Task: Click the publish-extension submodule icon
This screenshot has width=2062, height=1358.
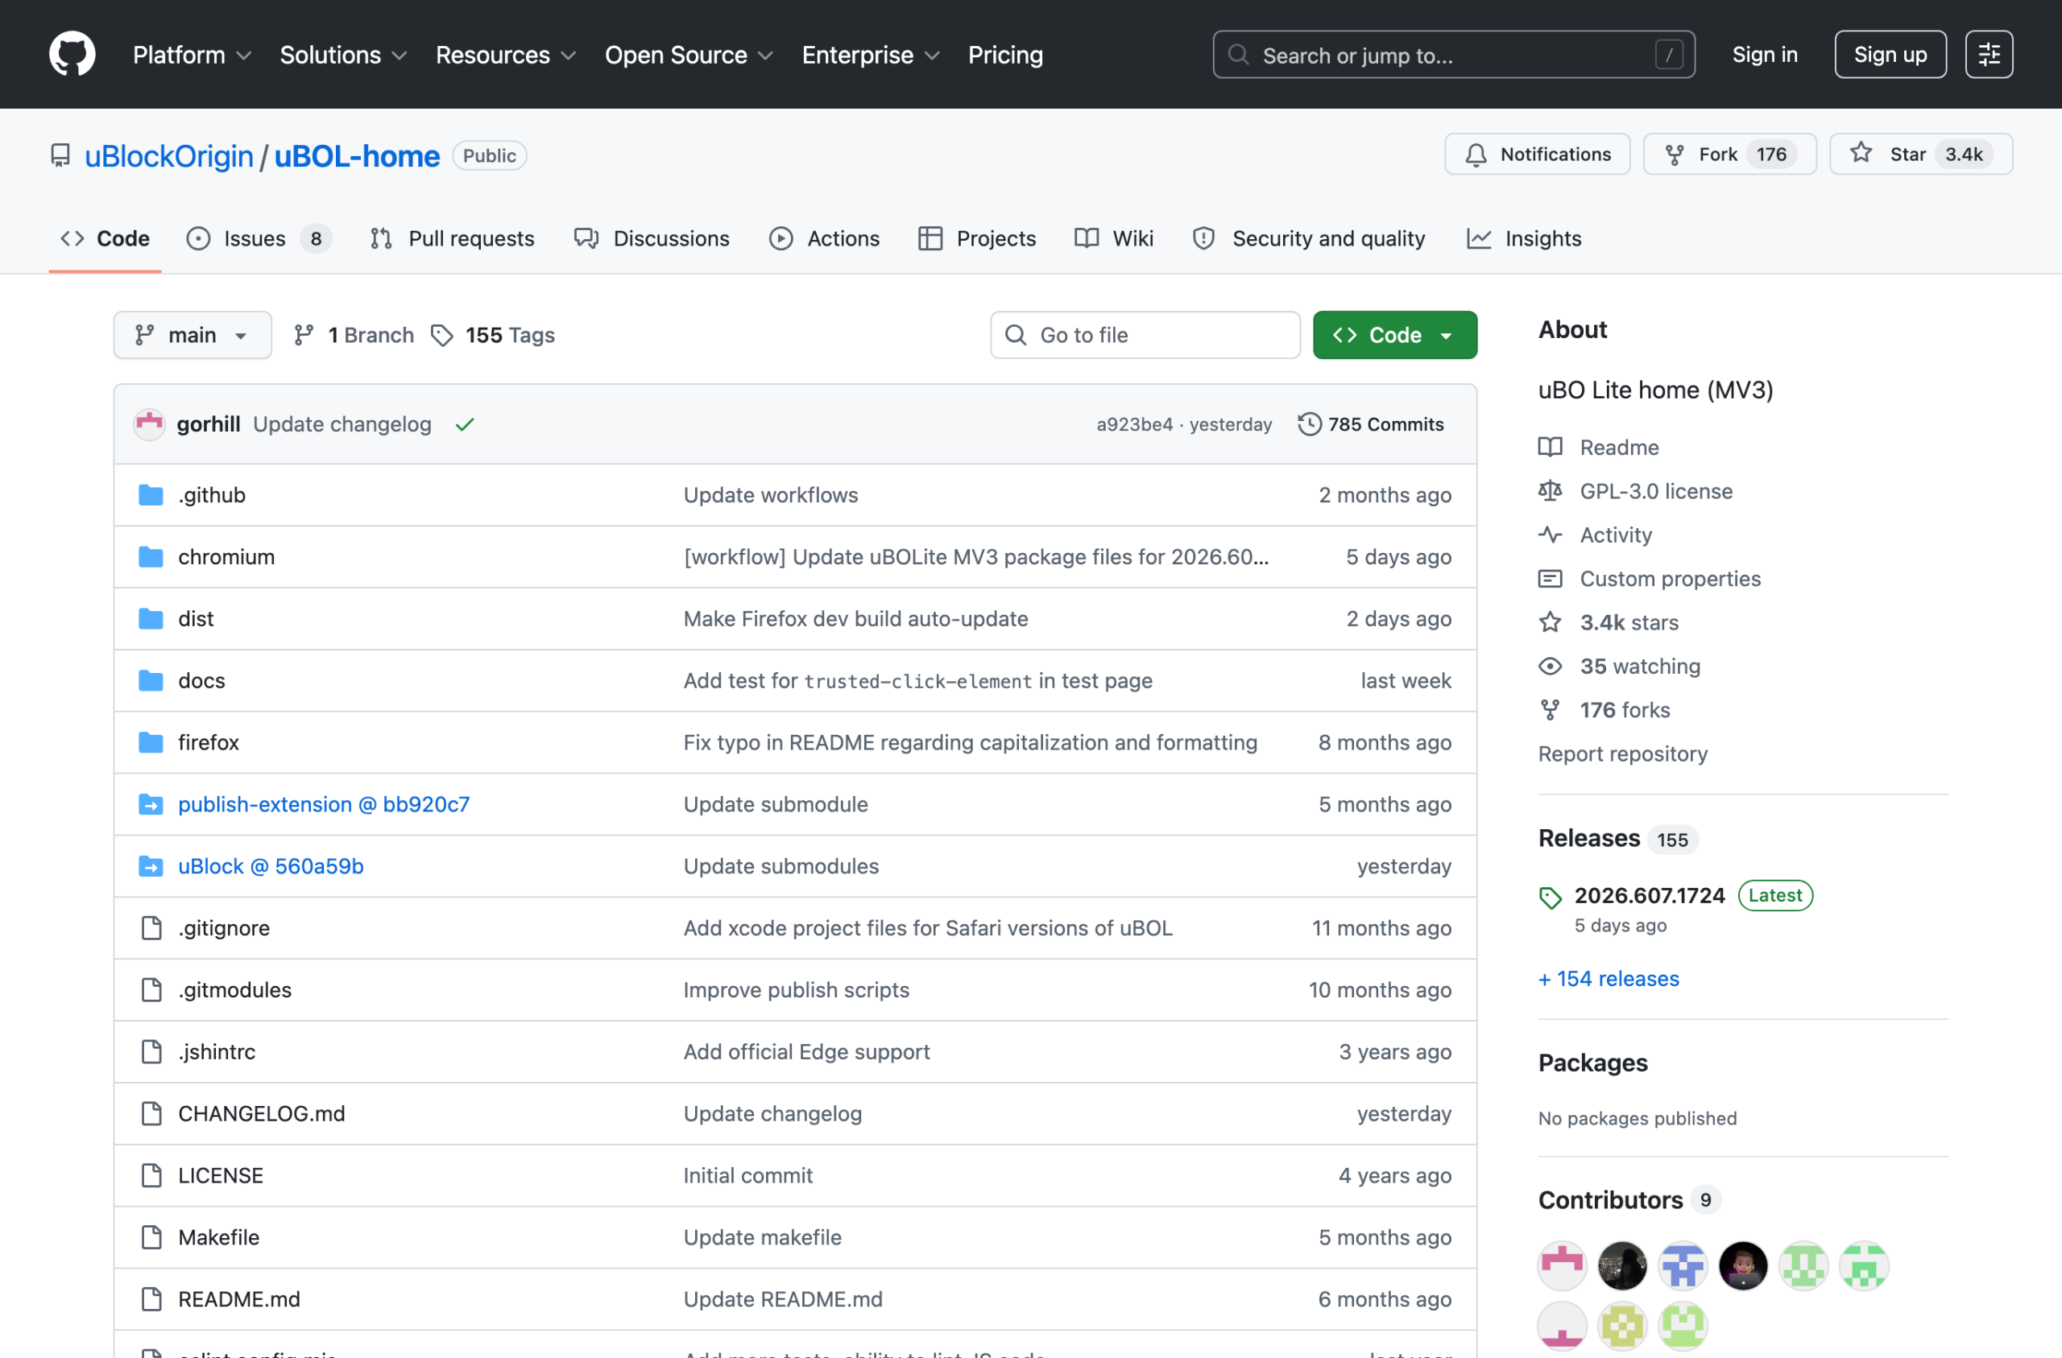Action: pyautogui.click(x=151, y=805)
